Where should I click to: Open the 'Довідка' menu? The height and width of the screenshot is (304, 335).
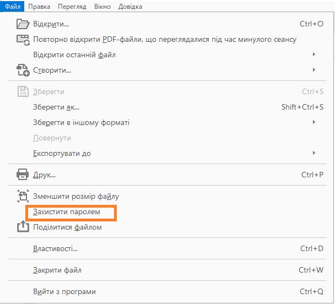click(130, 7)
